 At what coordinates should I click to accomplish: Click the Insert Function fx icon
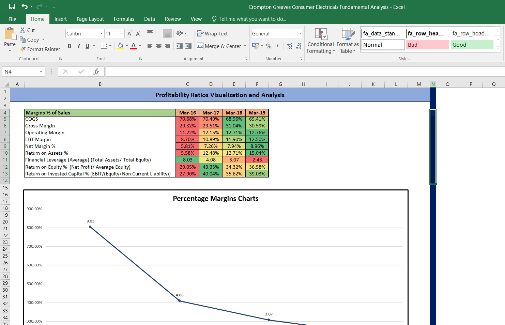[96, 72]
